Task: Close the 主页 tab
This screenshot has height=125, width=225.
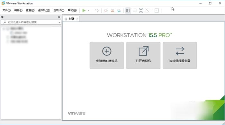Action: pyautogui.click(x=77, y=19)
